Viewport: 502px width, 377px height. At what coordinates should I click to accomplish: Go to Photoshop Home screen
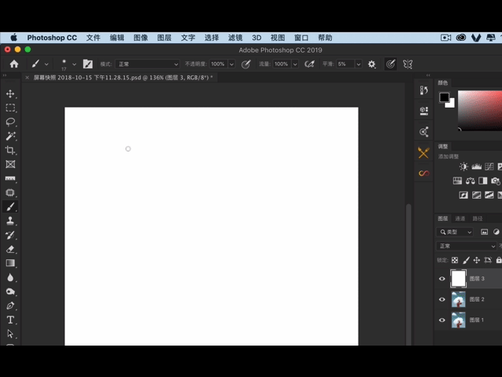[x=14, y=64]
